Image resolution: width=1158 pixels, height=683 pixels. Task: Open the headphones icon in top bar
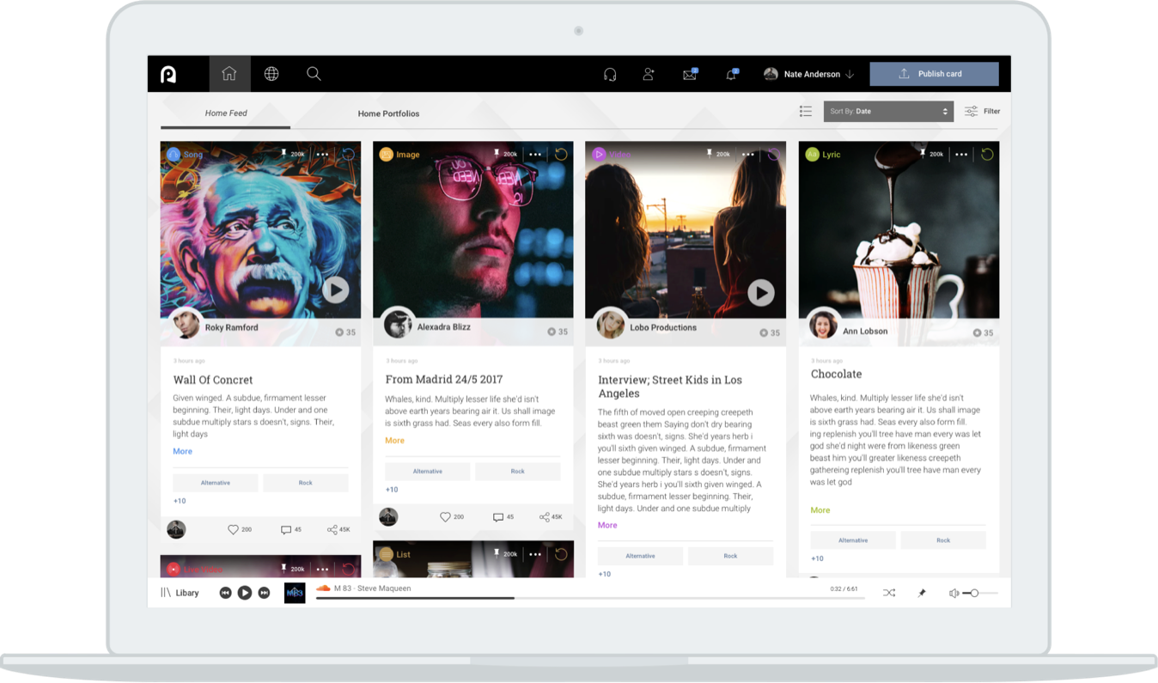610,75
